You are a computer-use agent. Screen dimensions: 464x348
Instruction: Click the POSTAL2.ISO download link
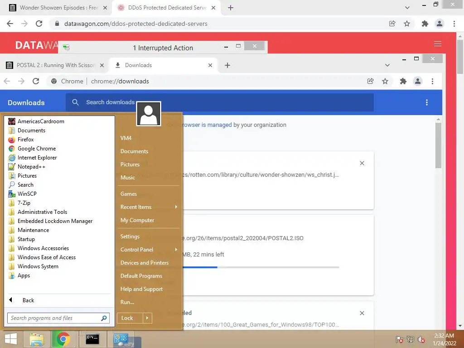(243, 238)
